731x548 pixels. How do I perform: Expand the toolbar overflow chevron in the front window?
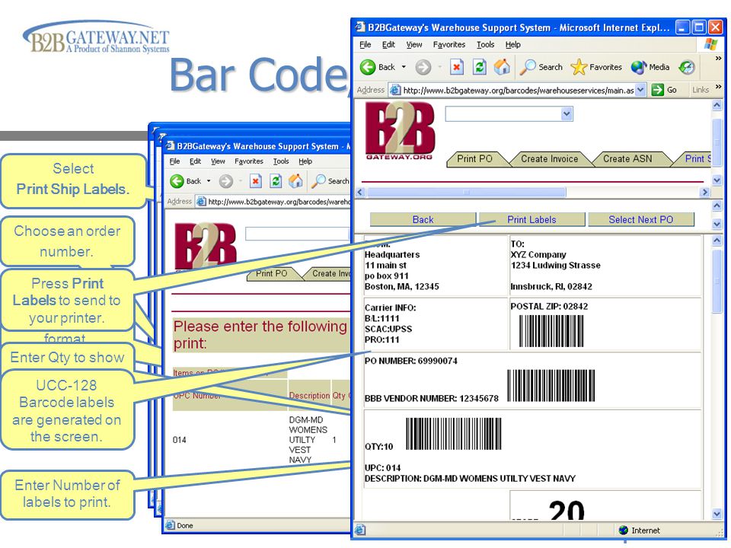pos(718,59)
